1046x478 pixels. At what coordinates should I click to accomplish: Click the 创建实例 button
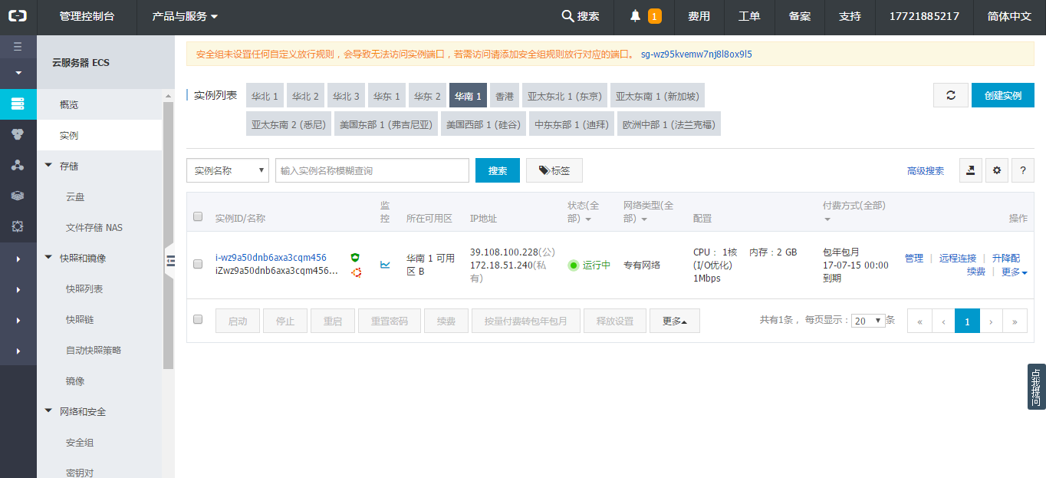(x=1002, y=95)
